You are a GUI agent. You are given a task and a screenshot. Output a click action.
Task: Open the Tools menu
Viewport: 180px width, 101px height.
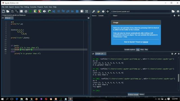click(46, 7)
